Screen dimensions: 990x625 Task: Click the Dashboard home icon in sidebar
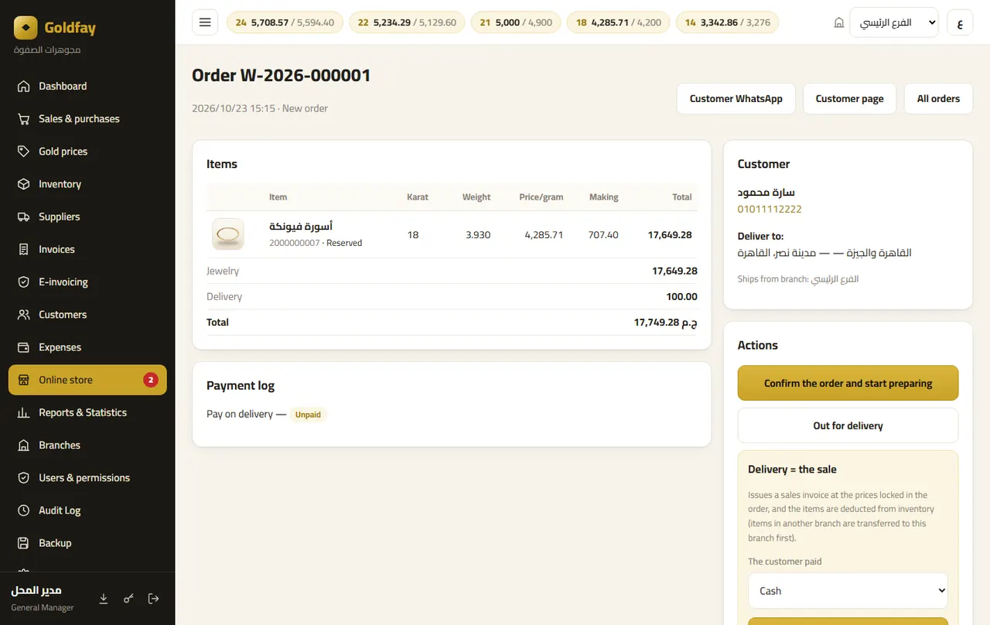click(24, 87)
